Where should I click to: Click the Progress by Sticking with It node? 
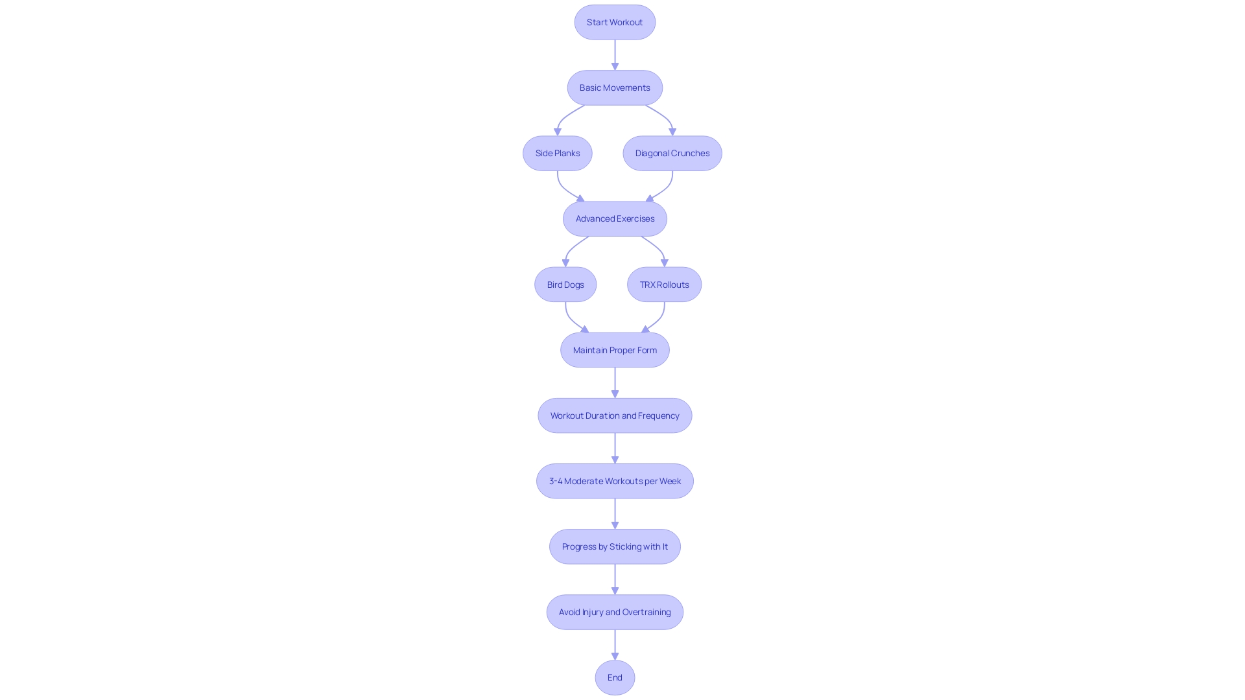[615, 546]
